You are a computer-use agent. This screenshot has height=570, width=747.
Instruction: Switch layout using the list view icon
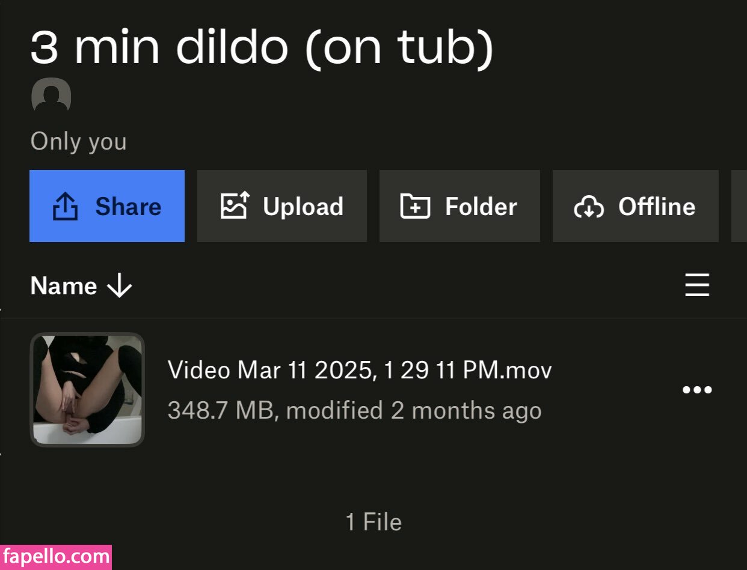697,285
